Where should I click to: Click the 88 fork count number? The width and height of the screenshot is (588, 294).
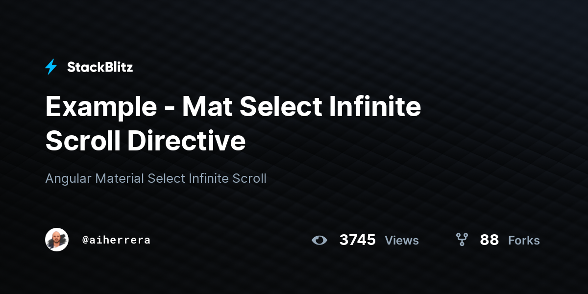pyautogui.click(x=489, y=240)
